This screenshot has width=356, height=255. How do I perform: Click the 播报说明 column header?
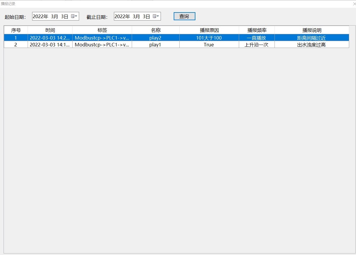click(312, 30)
